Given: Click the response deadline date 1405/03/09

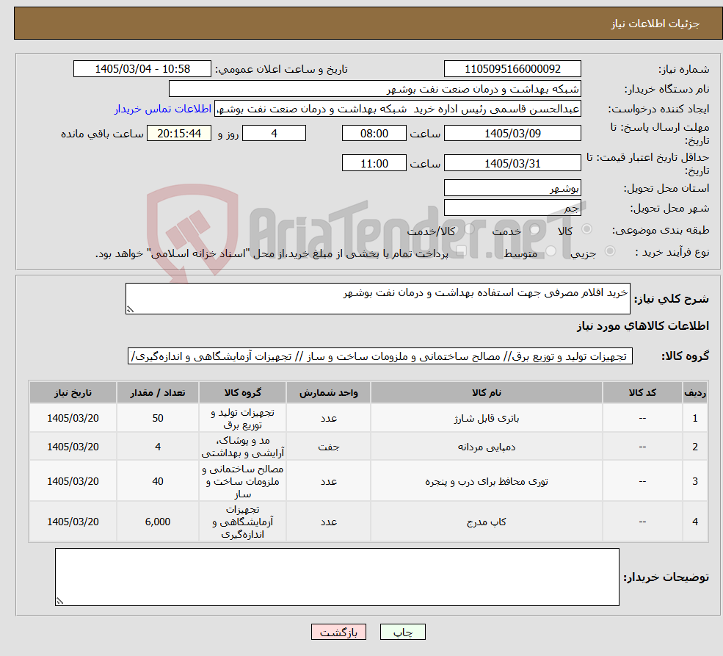Looking at the screenshot, I should (x=512, y=134).
